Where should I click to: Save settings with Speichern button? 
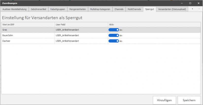(189, 100)
